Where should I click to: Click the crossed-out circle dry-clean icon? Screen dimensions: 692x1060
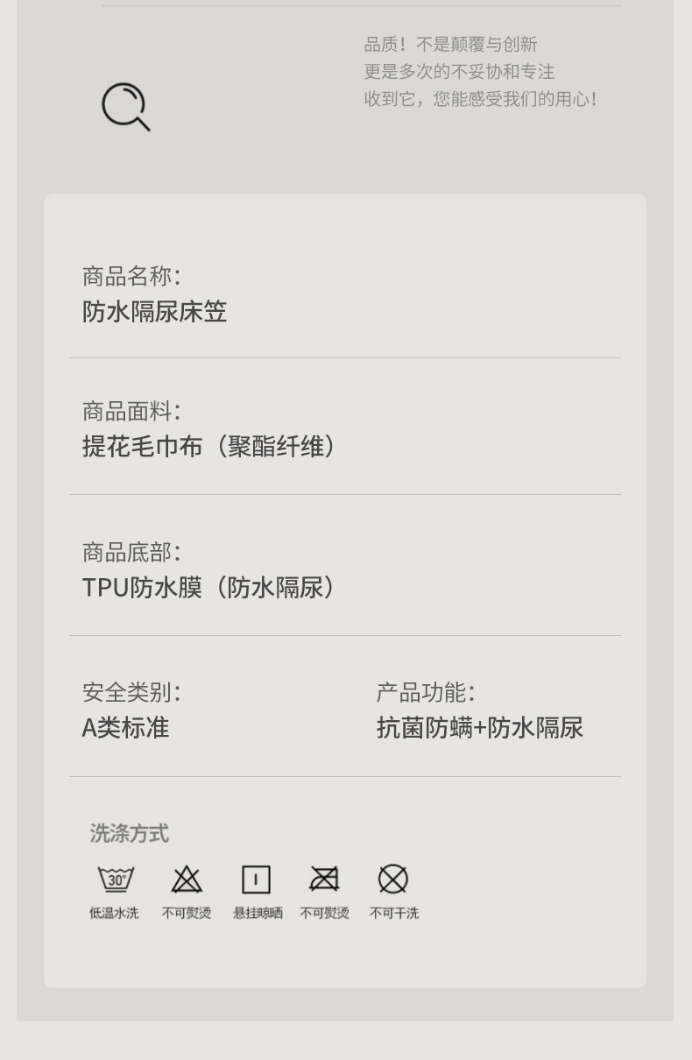coord(393,879)
